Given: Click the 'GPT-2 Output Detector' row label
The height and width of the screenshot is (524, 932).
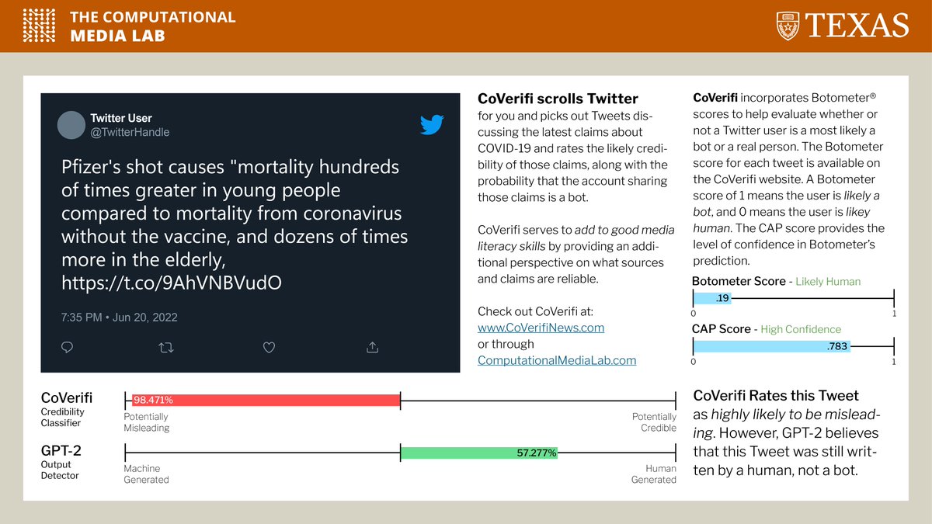Looking at the screenshot, I should click(61, 462).
